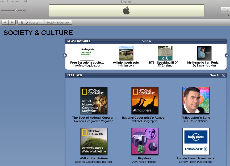Go forward with the right arrow button
Viewport: 230px width, 166px height.
tap(12, 22)
